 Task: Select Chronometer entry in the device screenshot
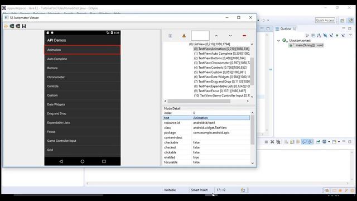[83, 77]
